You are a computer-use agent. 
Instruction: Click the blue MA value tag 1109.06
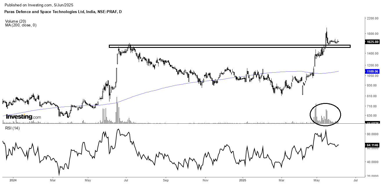pyautogui.click(x=372, y=71)
